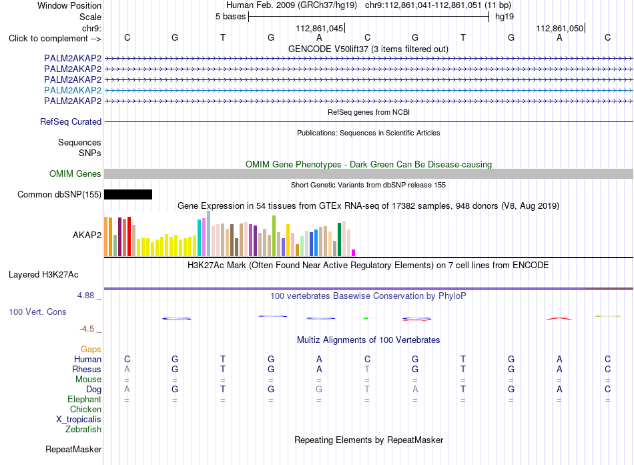This screenshot has height=465, width=634.
Task: Open 'Multiz Alignments of 100 Vertebrates' title
Action: (368, 340)
